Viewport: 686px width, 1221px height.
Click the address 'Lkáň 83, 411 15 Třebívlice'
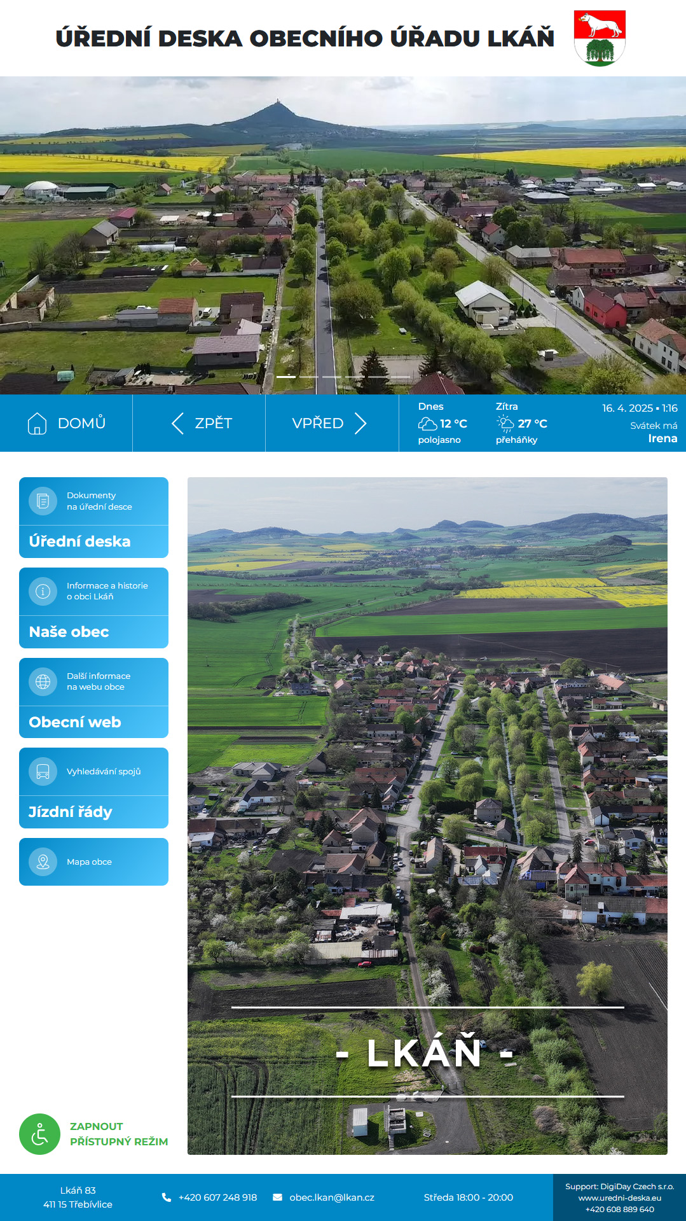pyautogui.click(x=78, y=1197)
